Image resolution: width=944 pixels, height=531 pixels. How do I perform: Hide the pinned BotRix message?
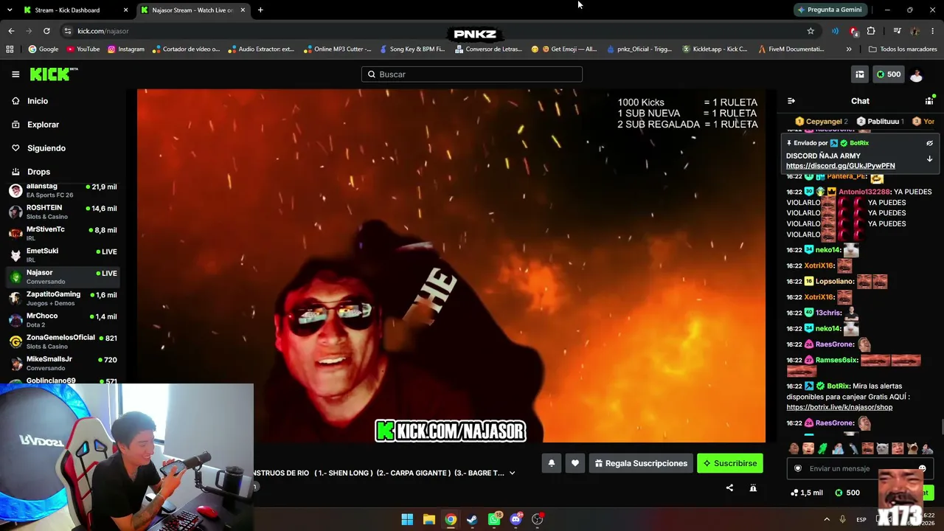929,143
